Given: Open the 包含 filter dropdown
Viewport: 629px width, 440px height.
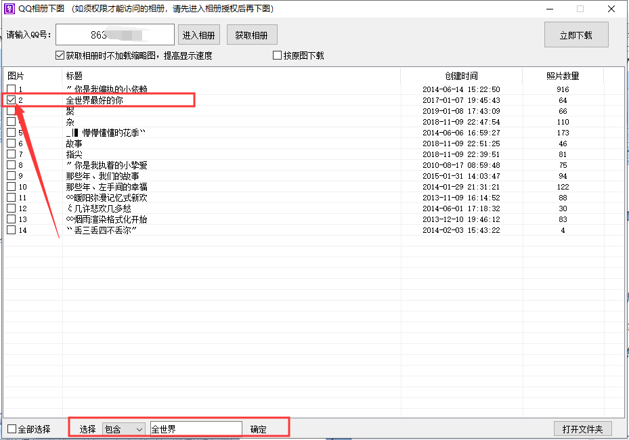Looking at the screenshot, I should pyautogui.click(x=123, y=429).
